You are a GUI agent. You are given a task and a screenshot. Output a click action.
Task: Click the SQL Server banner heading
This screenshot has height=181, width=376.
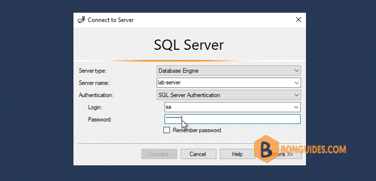188,45
